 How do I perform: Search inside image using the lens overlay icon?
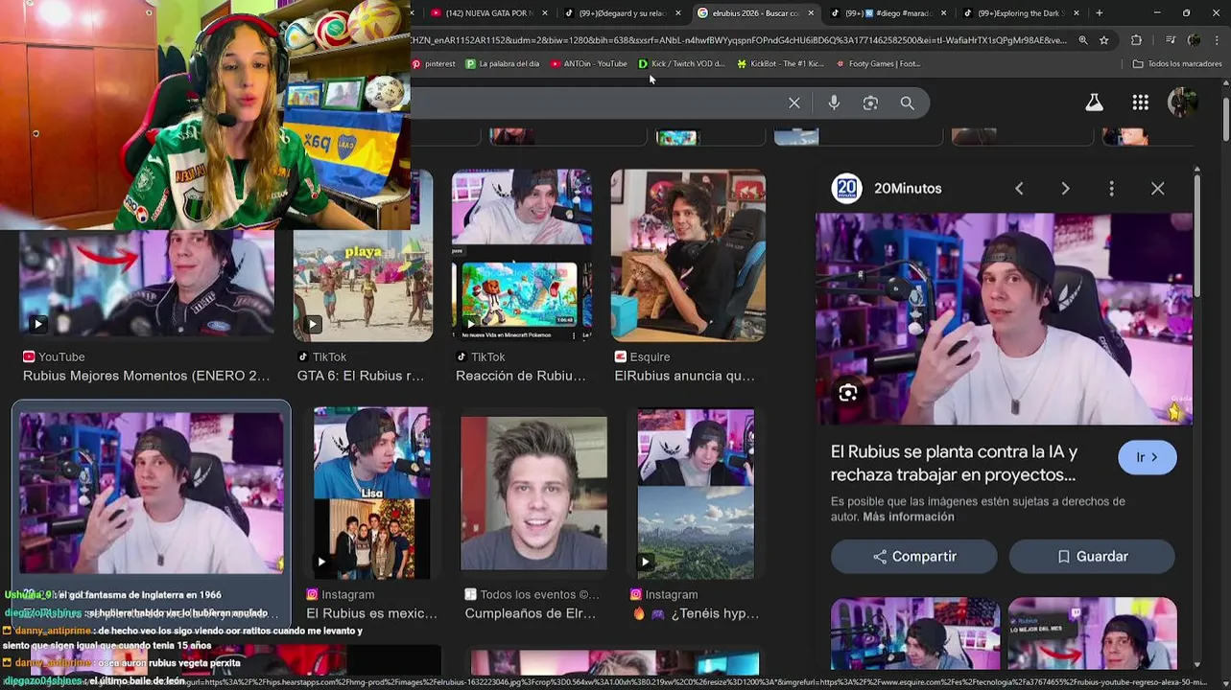[848, 393]
